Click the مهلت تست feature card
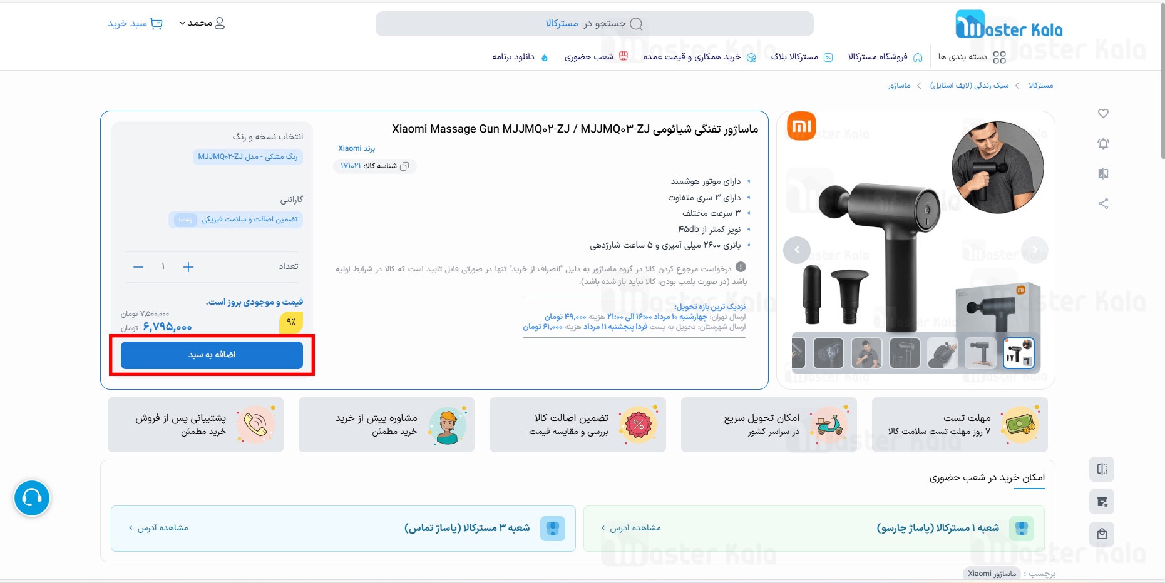1165x583 pixels. 960,425
